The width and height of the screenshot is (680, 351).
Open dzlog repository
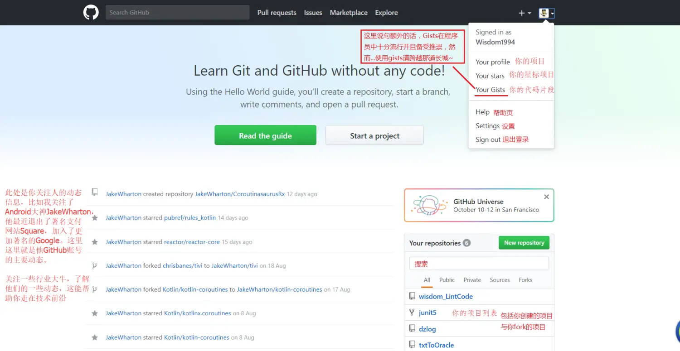[x=427, y=329]
